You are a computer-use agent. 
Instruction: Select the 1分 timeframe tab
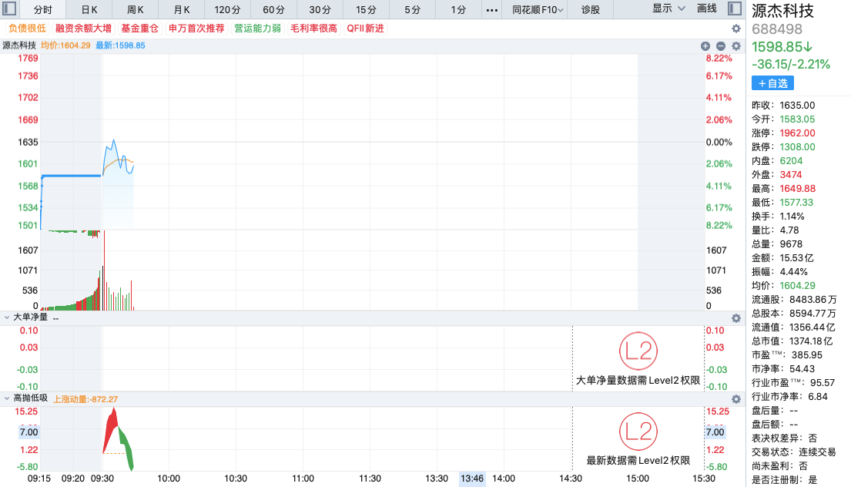[x=458, y=10]
